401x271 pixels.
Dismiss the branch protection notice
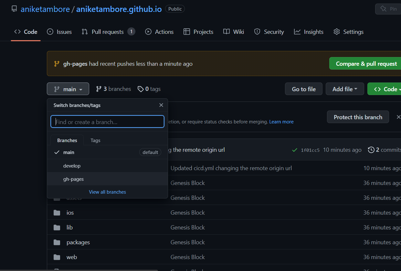(398, 117)
